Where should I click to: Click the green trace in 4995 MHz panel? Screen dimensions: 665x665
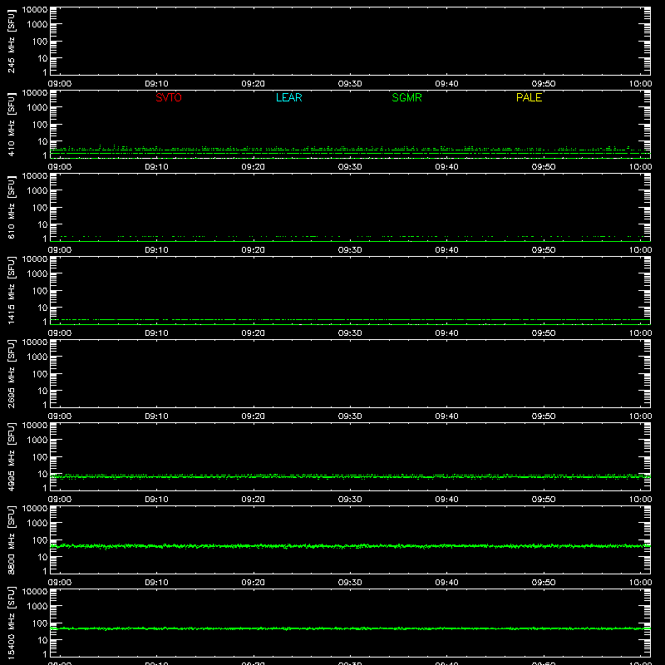pyautogui.click(x=350, y=476)
